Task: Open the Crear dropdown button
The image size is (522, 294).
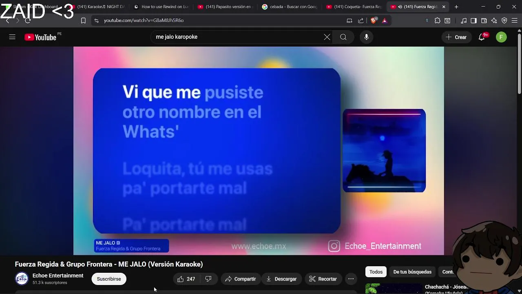Action: point(456,37)
